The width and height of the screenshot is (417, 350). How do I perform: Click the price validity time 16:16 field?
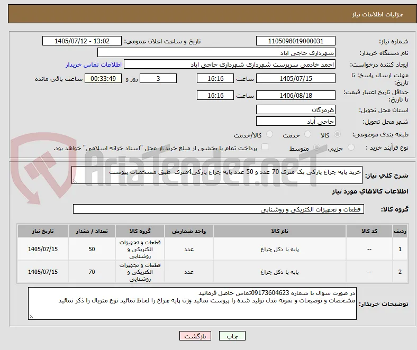click(215, 95)
